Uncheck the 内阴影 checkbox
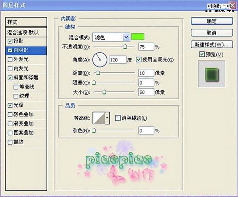 (x=10, y=50)
